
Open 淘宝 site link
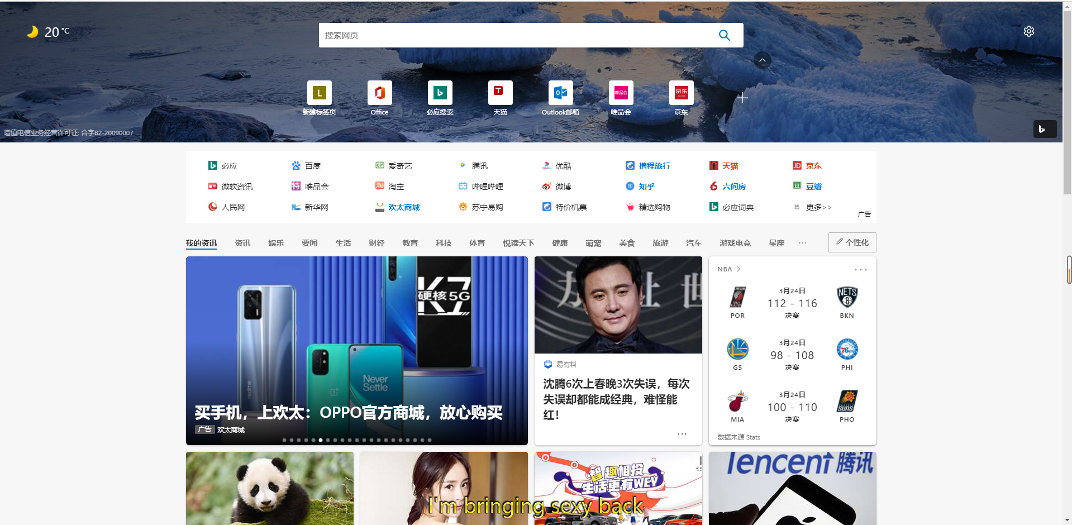click(x=389, y=187)
